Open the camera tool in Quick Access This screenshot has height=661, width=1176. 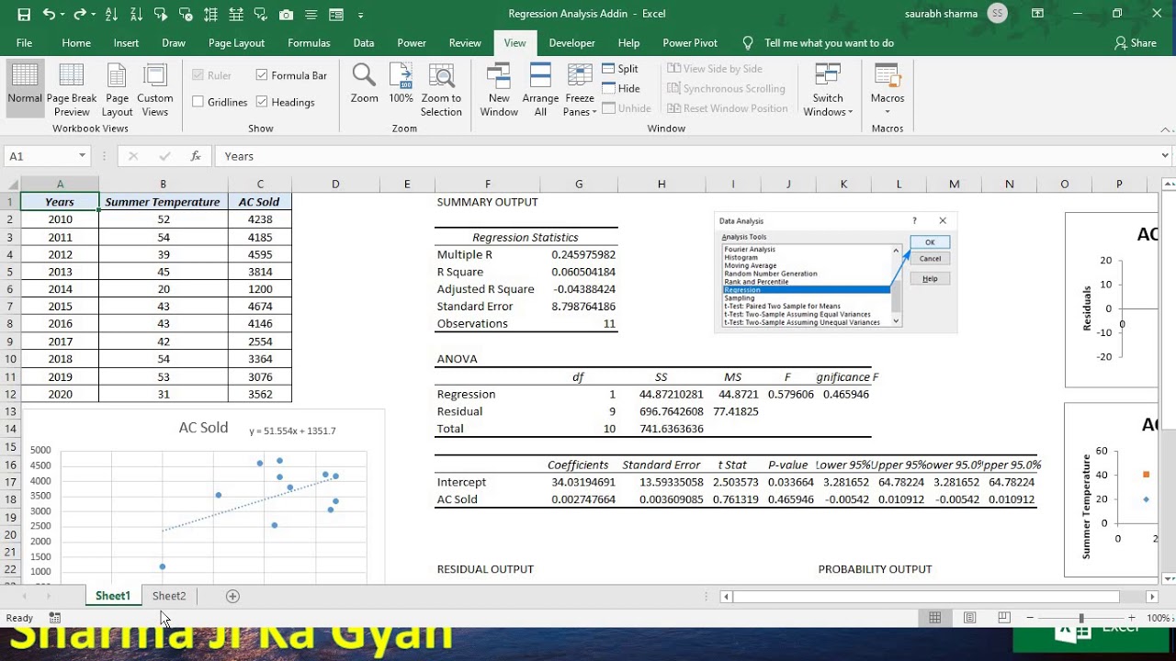click(x=286, y=15)
